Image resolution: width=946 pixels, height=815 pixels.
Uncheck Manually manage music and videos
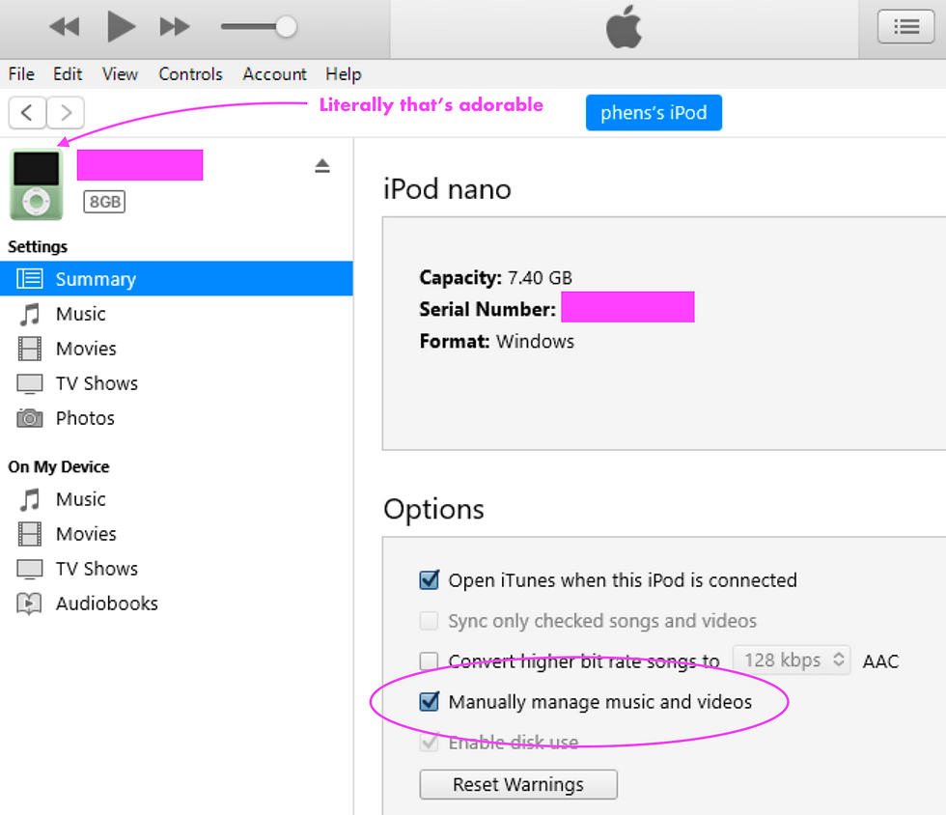coord(429,701)
